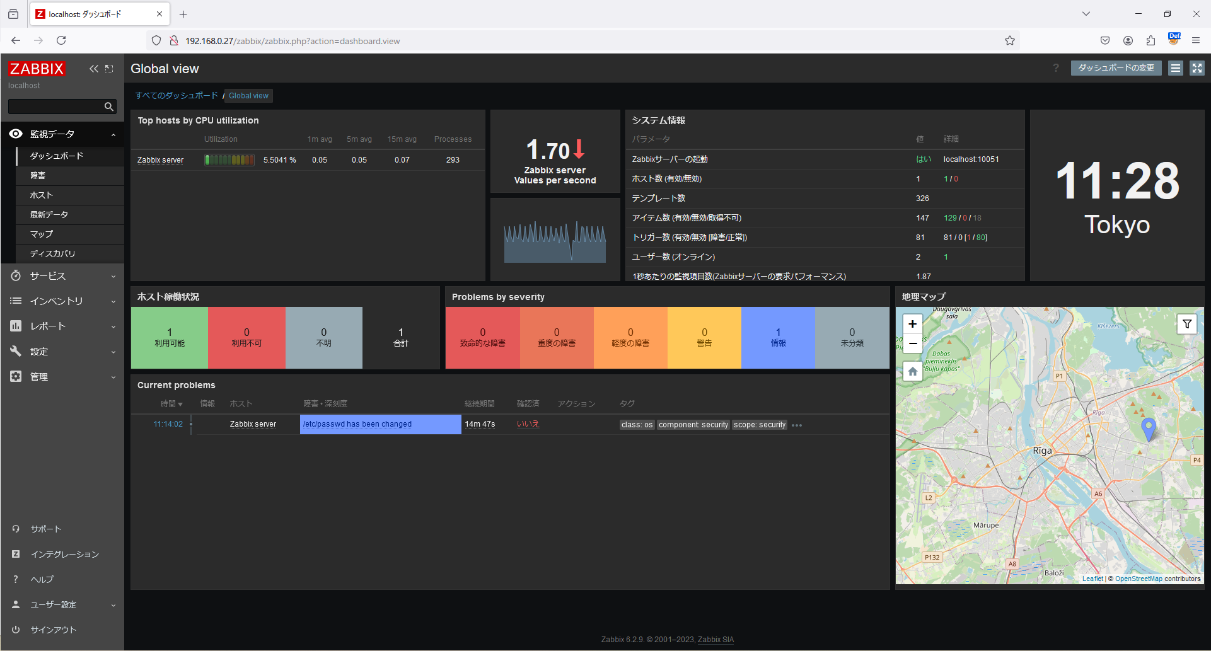The height and width of the screenshot is (651, 1211).
Task: Toggle sort order on 時間 column
Action: [171, 404]
